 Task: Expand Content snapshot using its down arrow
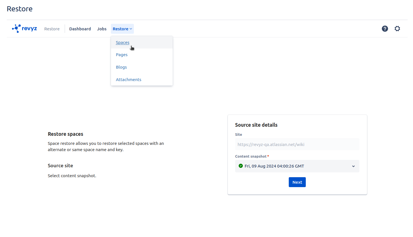click(353, 166)
